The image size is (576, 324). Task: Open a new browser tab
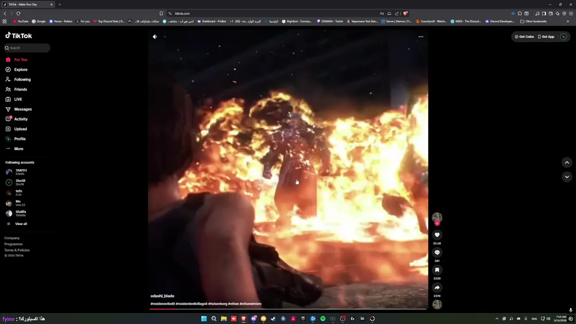click(59, 4)
